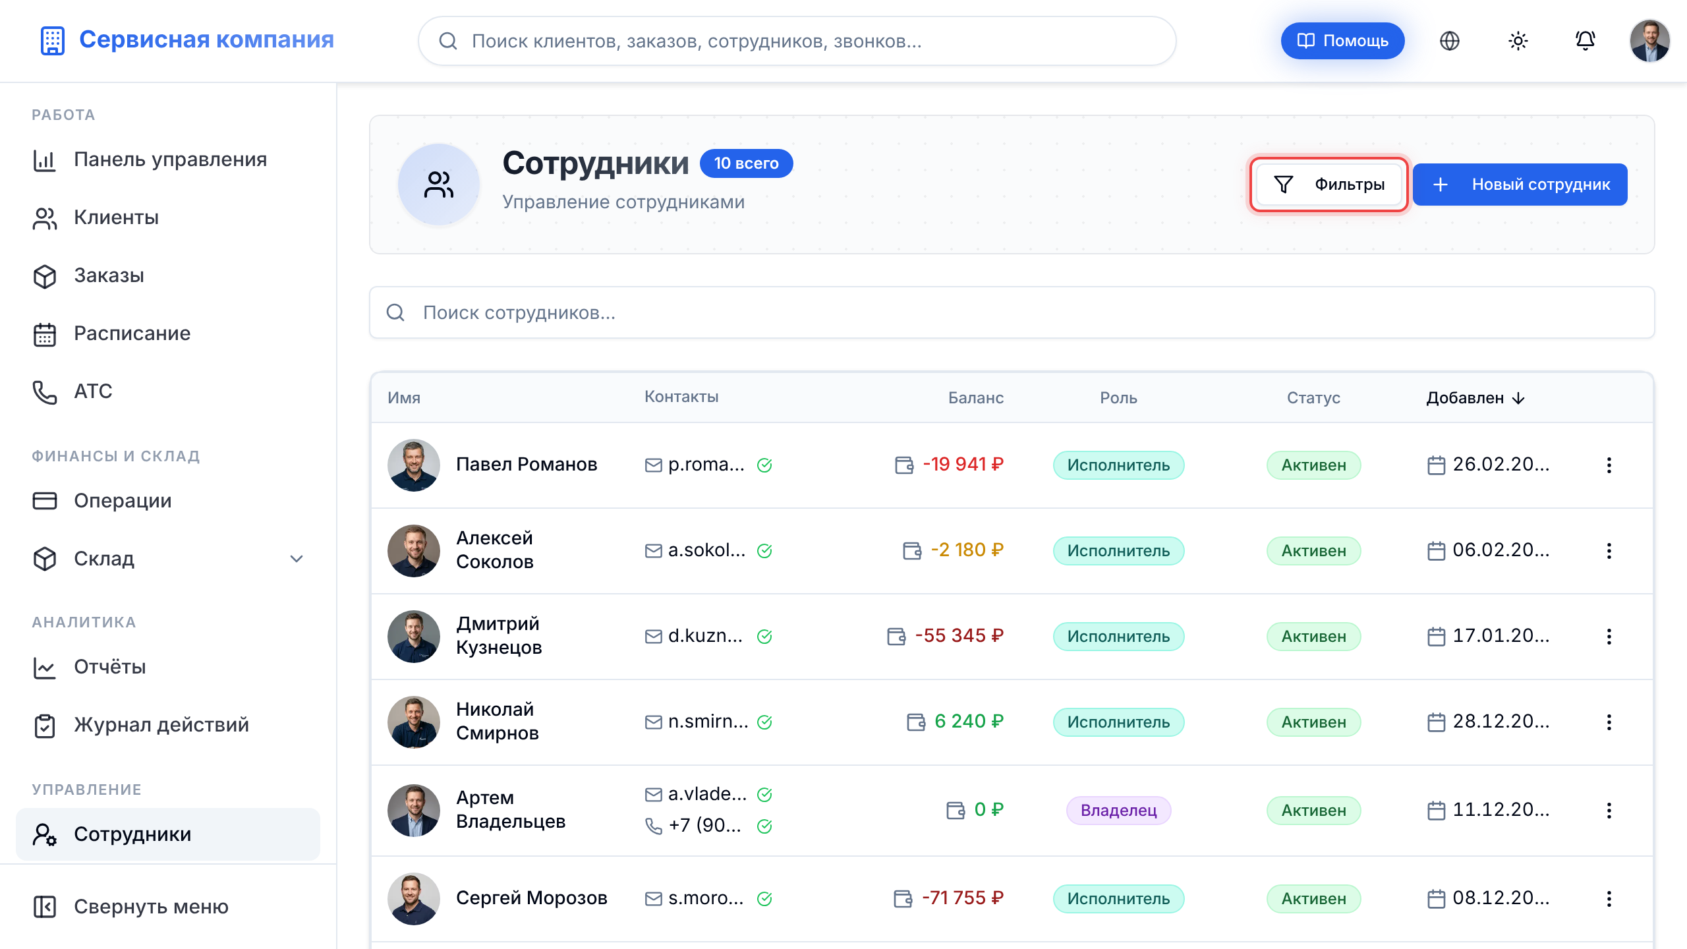Open actions menu for Артем Владельцев
1687x949 pixels.
coord(1609,811)
